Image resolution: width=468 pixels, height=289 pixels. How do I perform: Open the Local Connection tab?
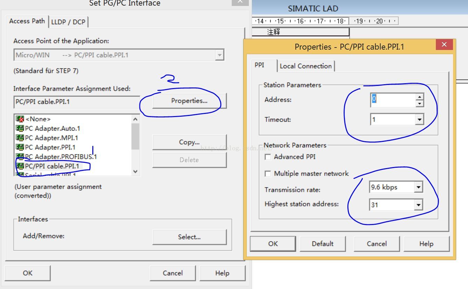pos(306,66)
